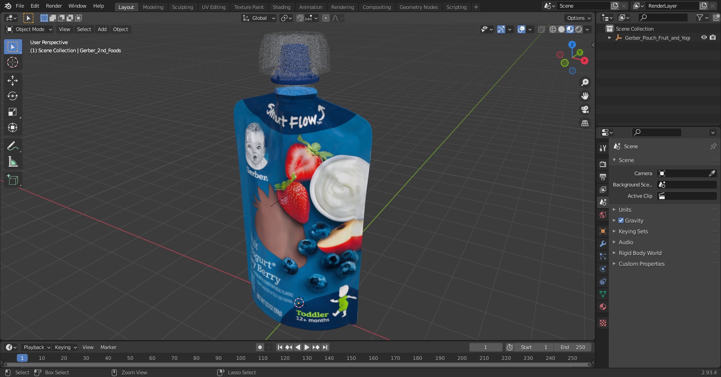
Task: Toggle snapping magnet icon
Action: (x=300, y=18)
